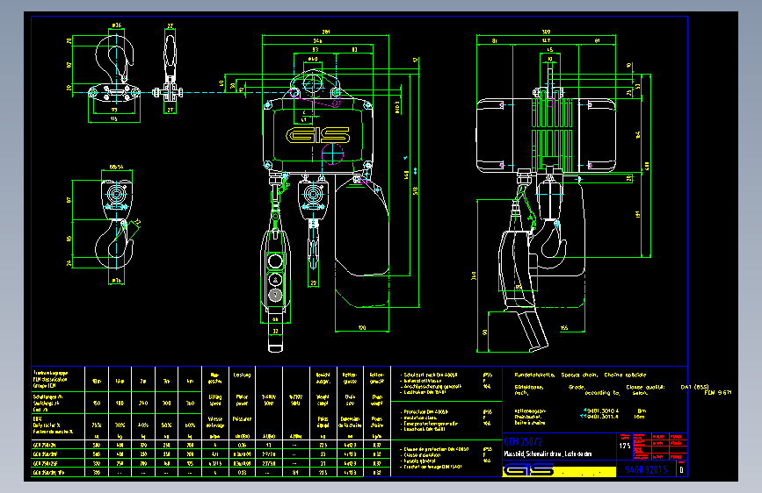Select the top button on the pendant control
The width and height of the screenshot is (762, 493).
click(x=275, y=262)
